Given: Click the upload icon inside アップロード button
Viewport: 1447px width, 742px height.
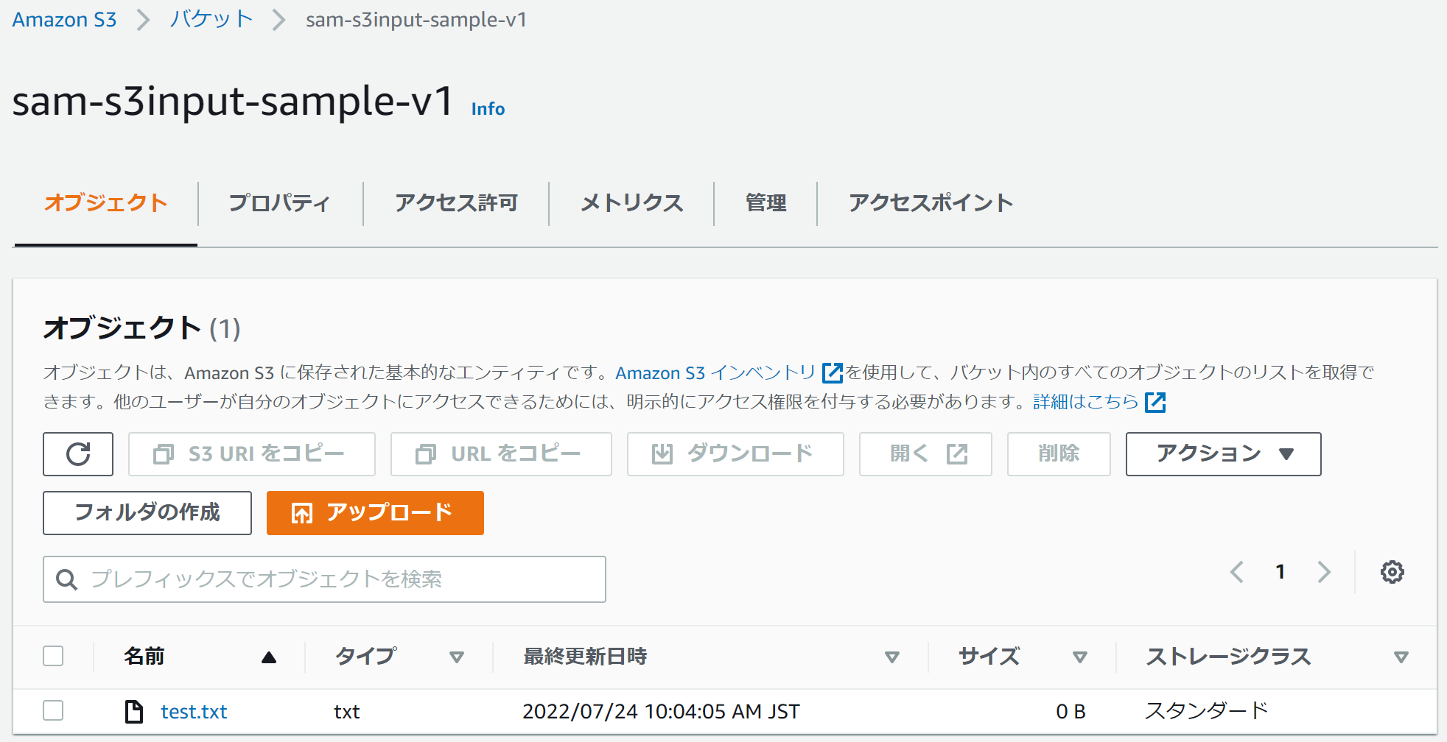Looking at the screenshot, I should pyautogui.click(x=301, y=513).
